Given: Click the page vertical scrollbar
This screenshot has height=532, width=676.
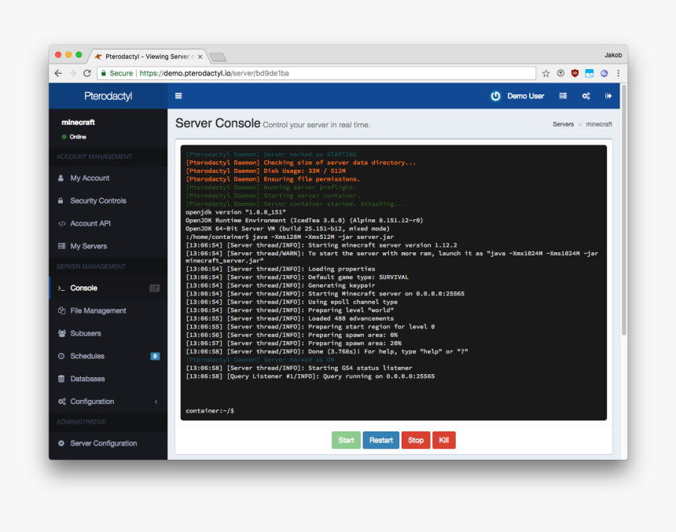Looking at the screenshot, I should point(623,209).
